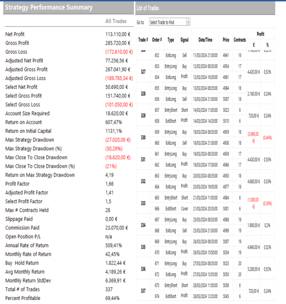This screenshot has width=286, height=304.
Task: Select Max # Contracts Held value 28
Action: 108,210
